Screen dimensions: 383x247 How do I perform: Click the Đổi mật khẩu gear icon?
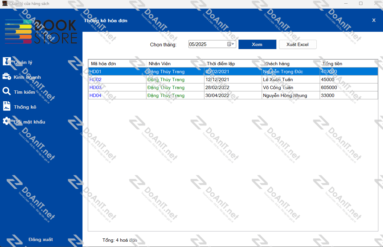point(7,121)
